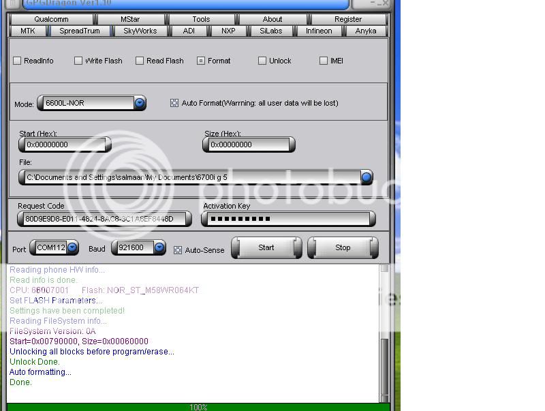Toggle the Auto-Sense checkbox
The image size is (545, 411).
click(178, 250)
